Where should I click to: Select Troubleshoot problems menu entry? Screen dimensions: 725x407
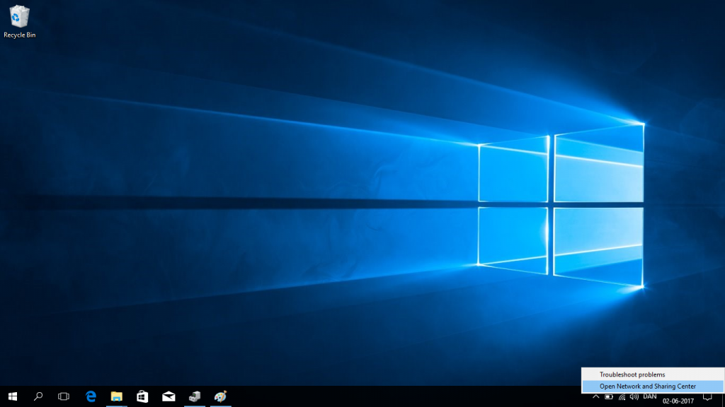point(652,374)
